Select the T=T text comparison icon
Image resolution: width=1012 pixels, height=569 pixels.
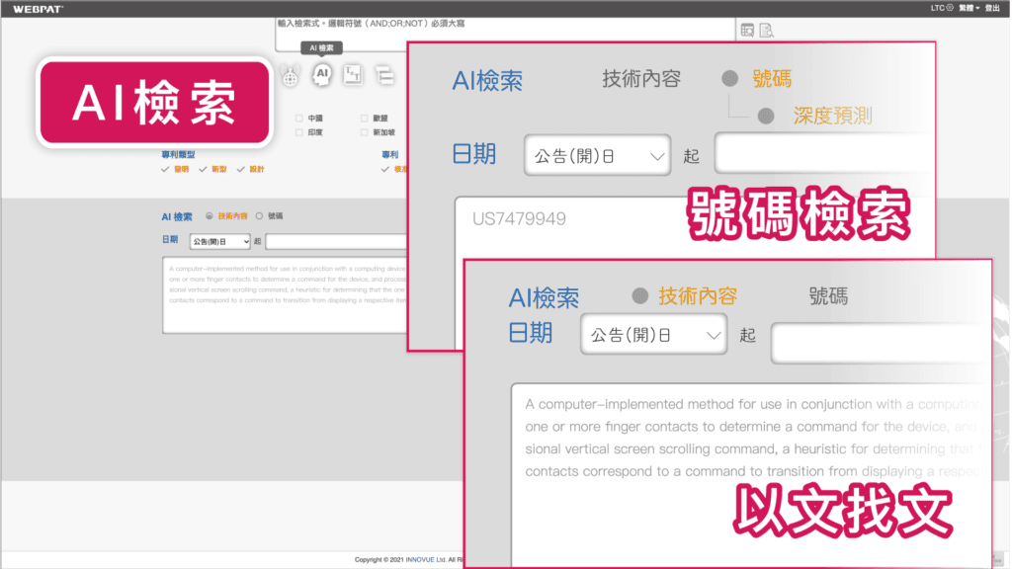coord(354,74)
